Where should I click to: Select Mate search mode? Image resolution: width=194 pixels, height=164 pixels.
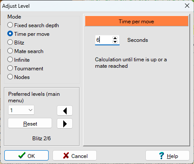click(x=25, y=51)
